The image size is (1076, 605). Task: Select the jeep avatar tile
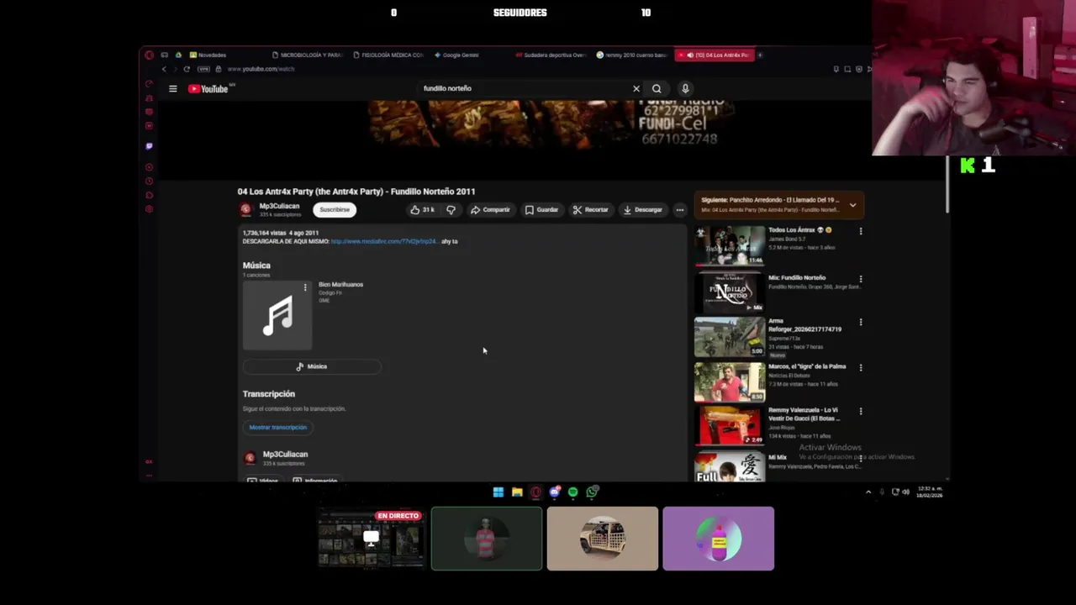coord(603,539)
